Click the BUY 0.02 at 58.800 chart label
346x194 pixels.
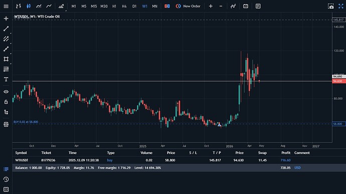(26, 122)
